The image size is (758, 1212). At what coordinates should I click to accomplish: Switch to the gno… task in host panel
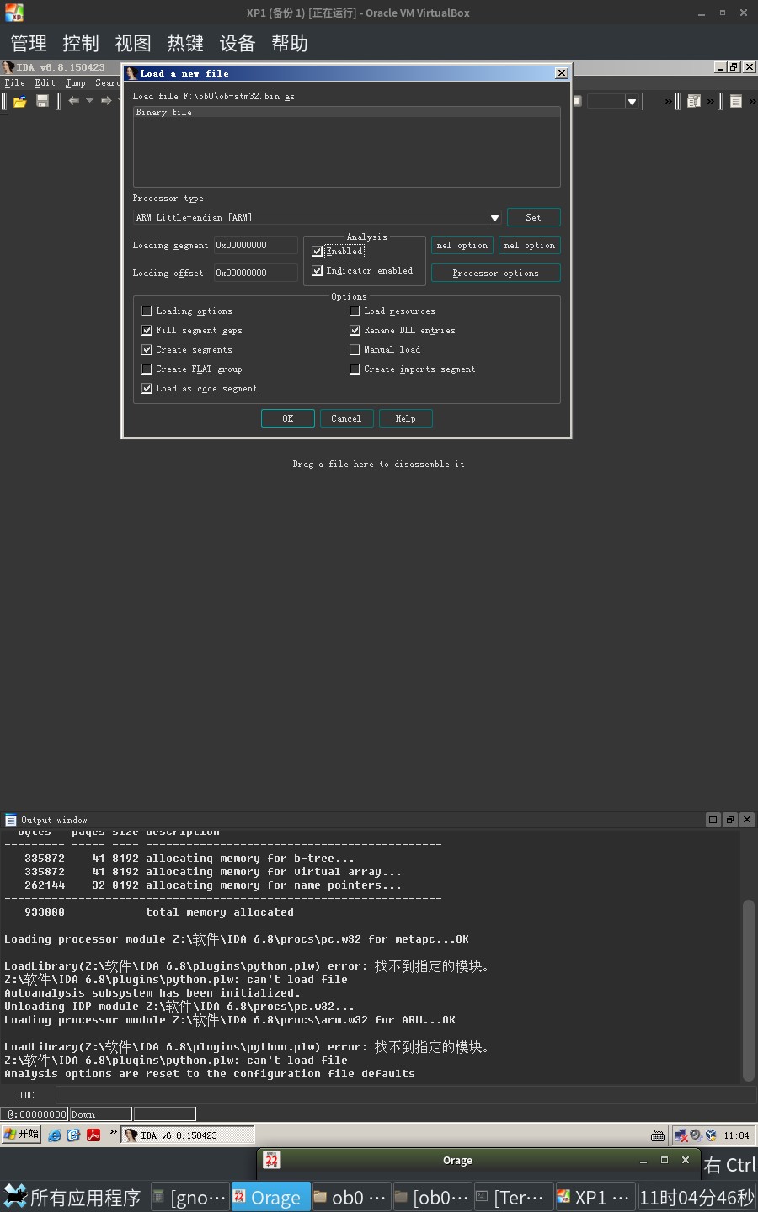[x=190, y=1197]
